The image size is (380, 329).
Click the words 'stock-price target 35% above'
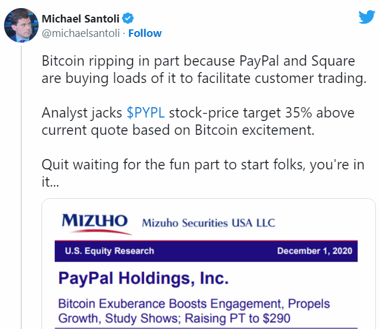click(262, 112)
